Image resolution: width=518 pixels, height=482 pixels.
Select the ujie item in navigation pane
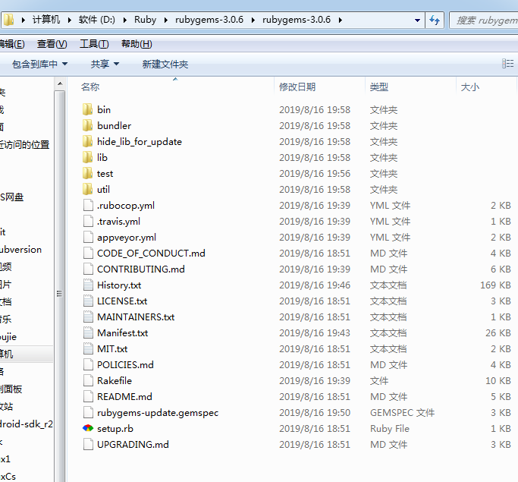point(8,337)
